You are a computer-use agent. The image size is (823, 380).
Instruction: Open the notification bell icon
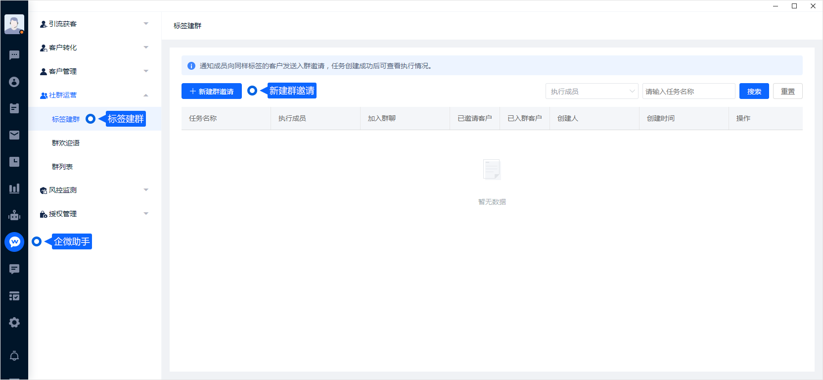(14, 356)
